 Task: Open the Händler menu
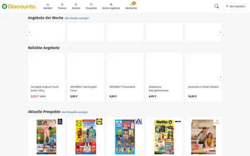point(47,6)
